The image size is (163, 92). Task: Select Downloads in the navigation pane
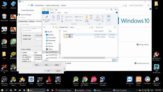[x=52, y=40]
